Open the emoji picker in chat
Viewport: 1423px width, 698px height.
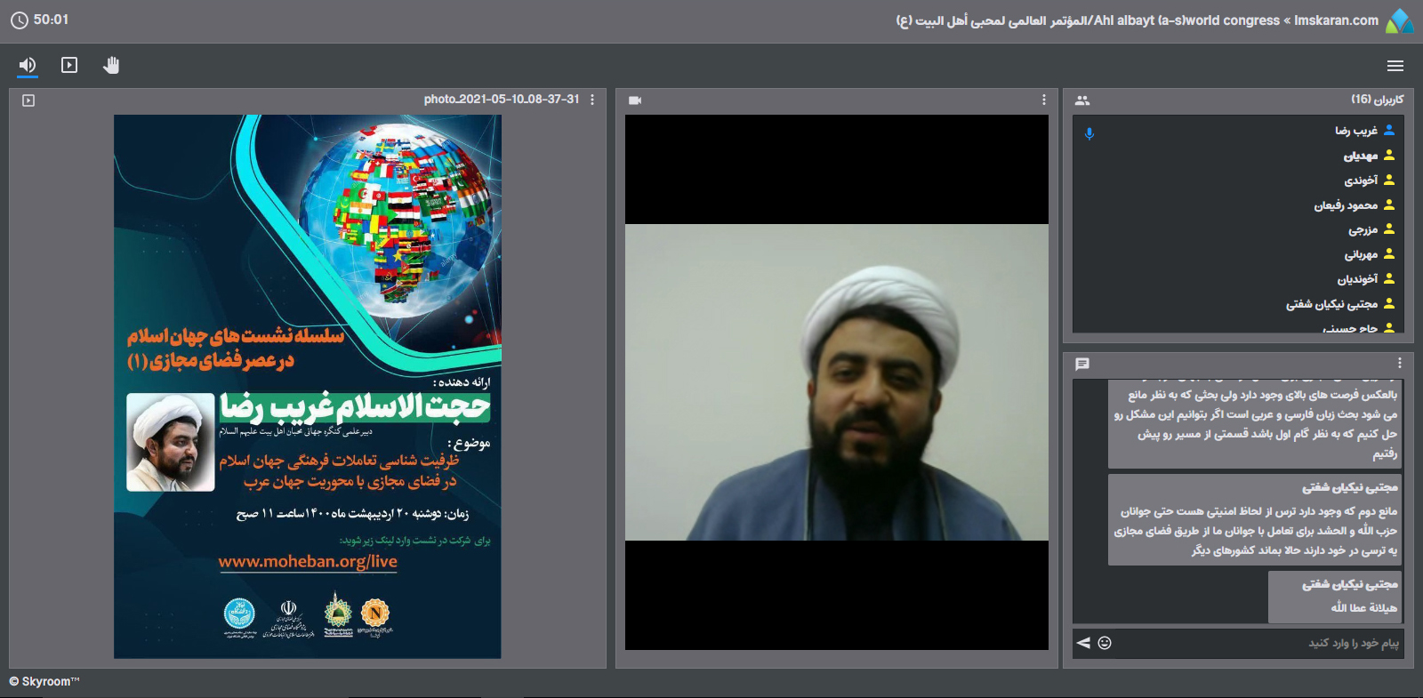[x=1105, y=643]
